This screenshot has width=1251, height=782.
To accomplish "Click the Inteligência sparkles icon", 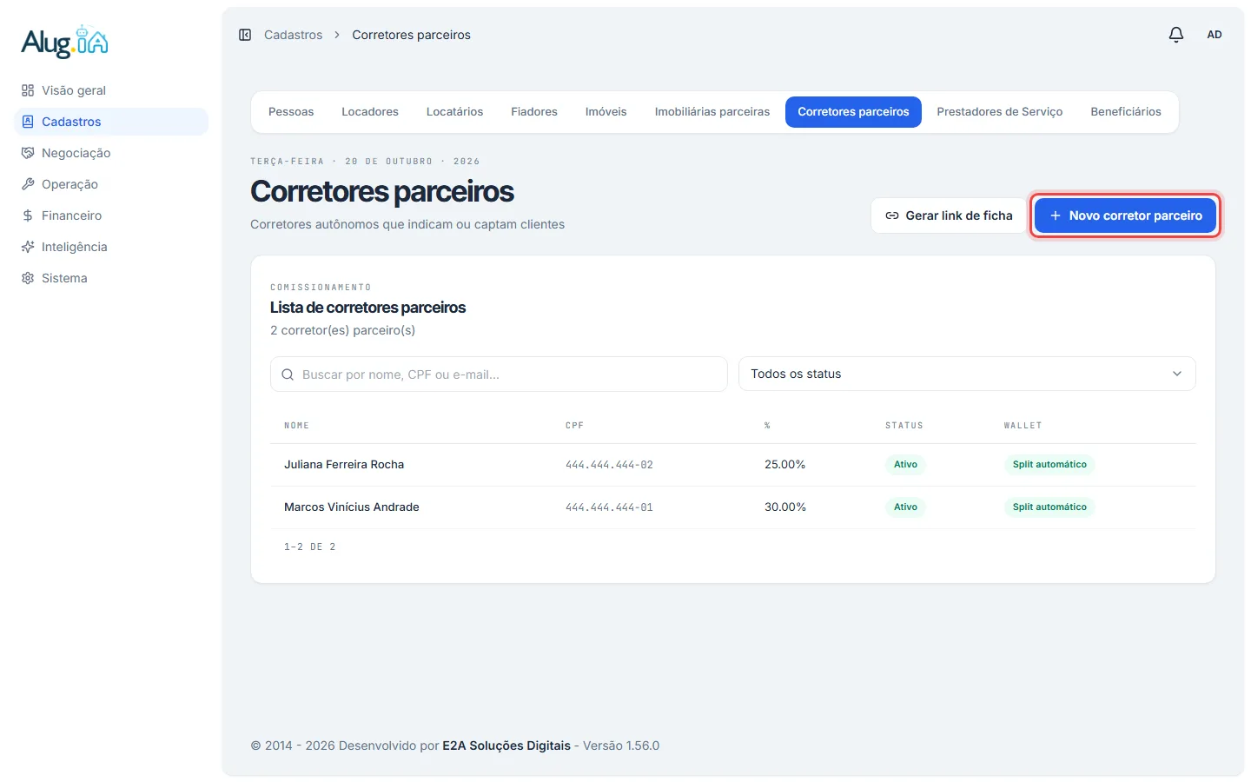I will click(28, 247).
